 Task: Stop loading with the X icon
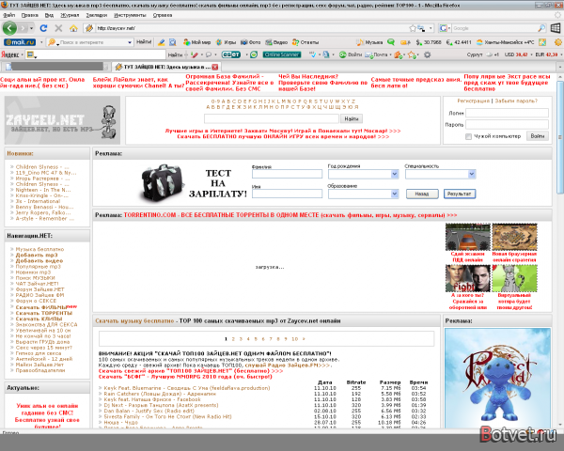[58, 28]
